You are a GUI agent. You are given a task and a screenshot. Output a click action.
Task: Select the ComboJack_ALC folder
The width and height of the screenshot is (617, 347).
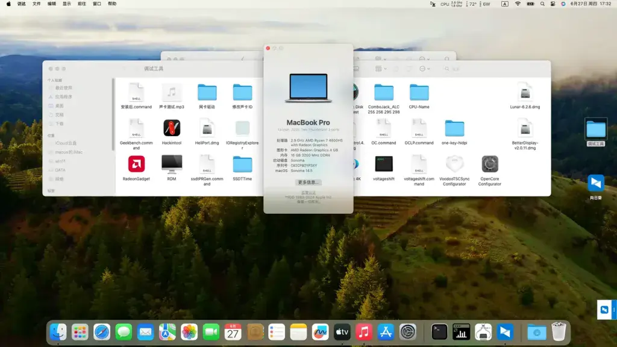(384, 92)
